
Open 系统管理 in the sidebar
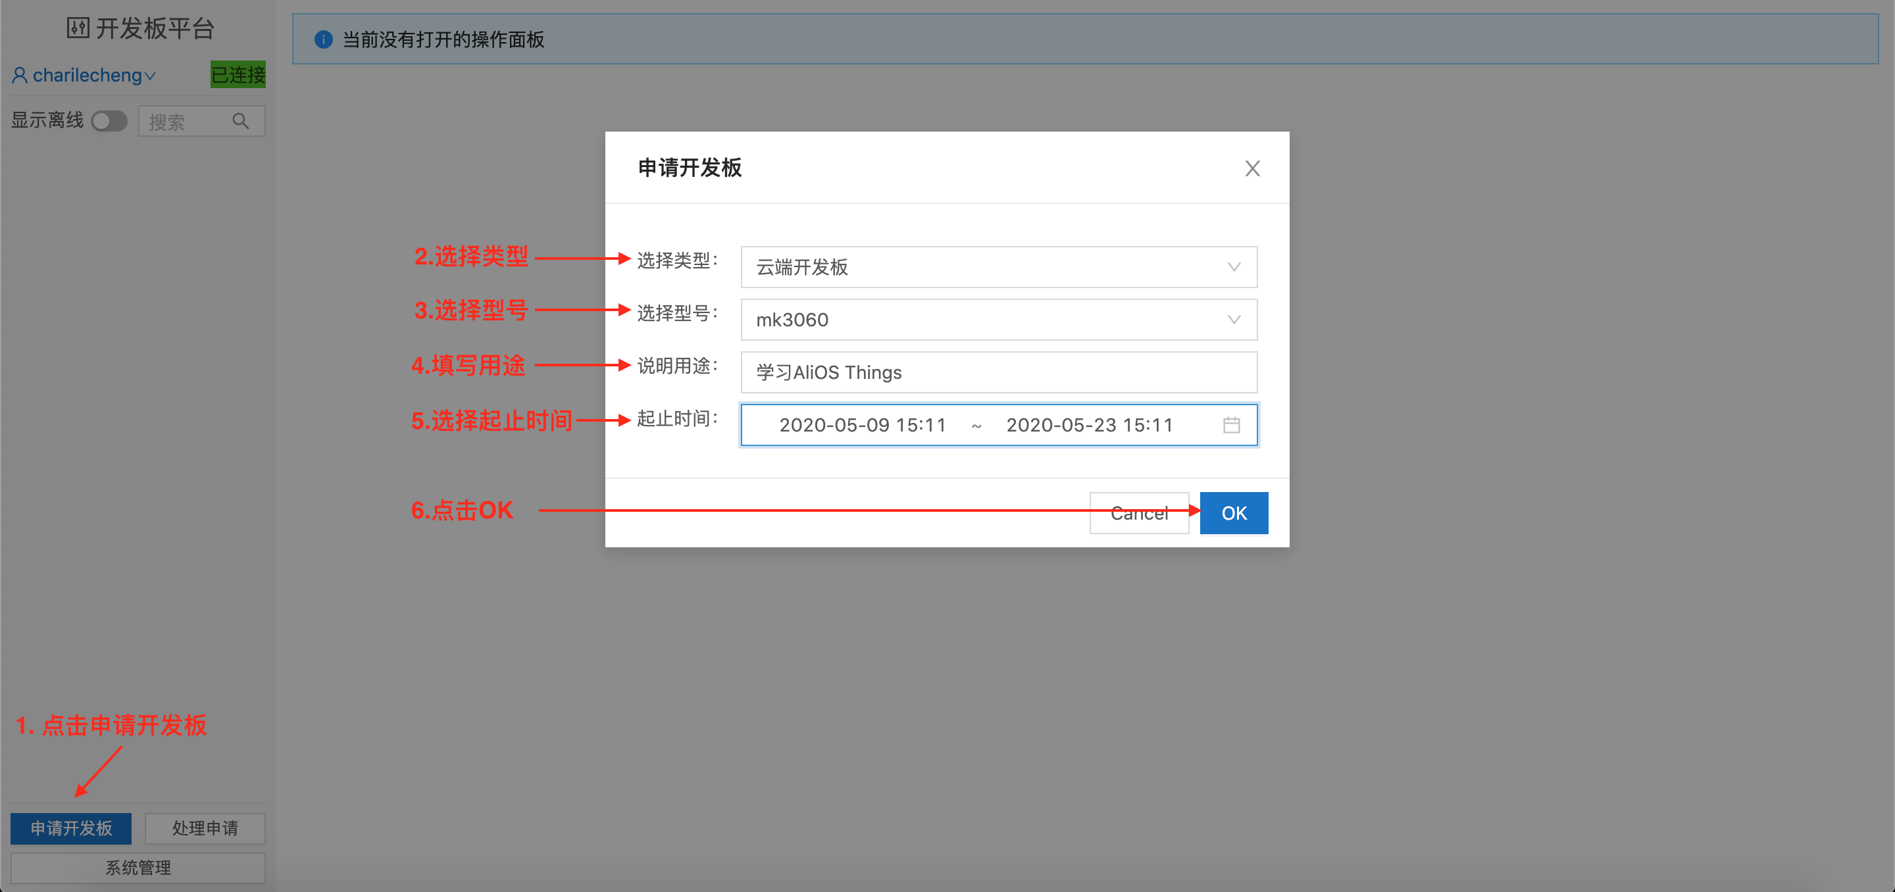pyautogui.click(x=138, y=868)
